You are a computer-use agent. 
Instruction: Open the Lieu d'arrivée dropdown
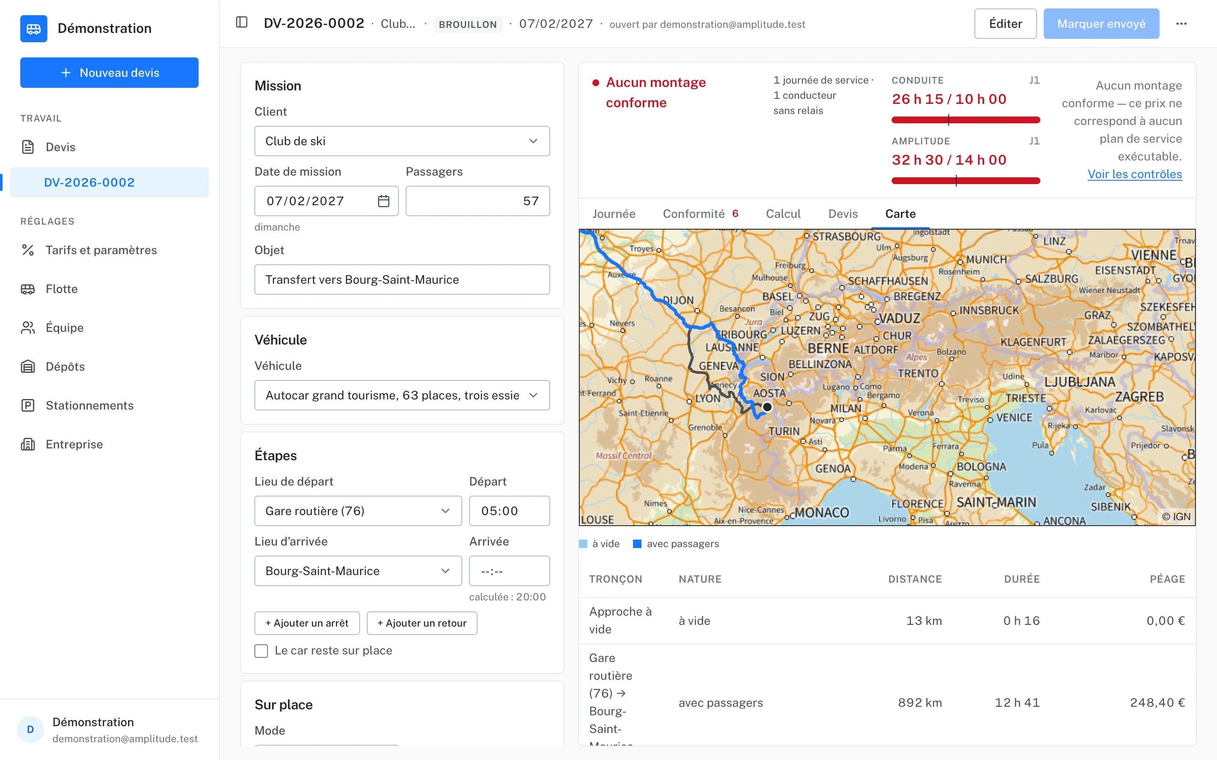pos(358,571)
